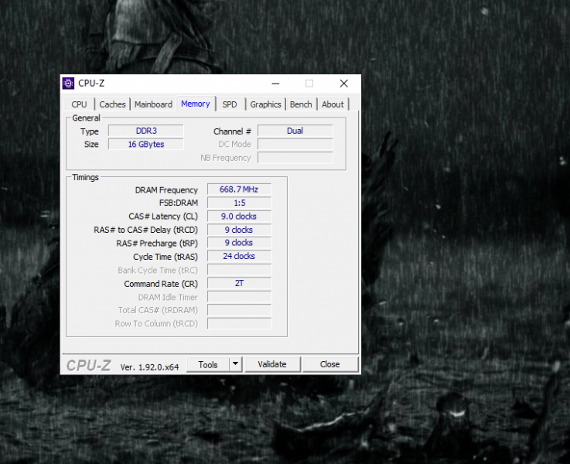
Task: Open the Graphics tab
Action: pyautogui.click(x=265, y=104)
